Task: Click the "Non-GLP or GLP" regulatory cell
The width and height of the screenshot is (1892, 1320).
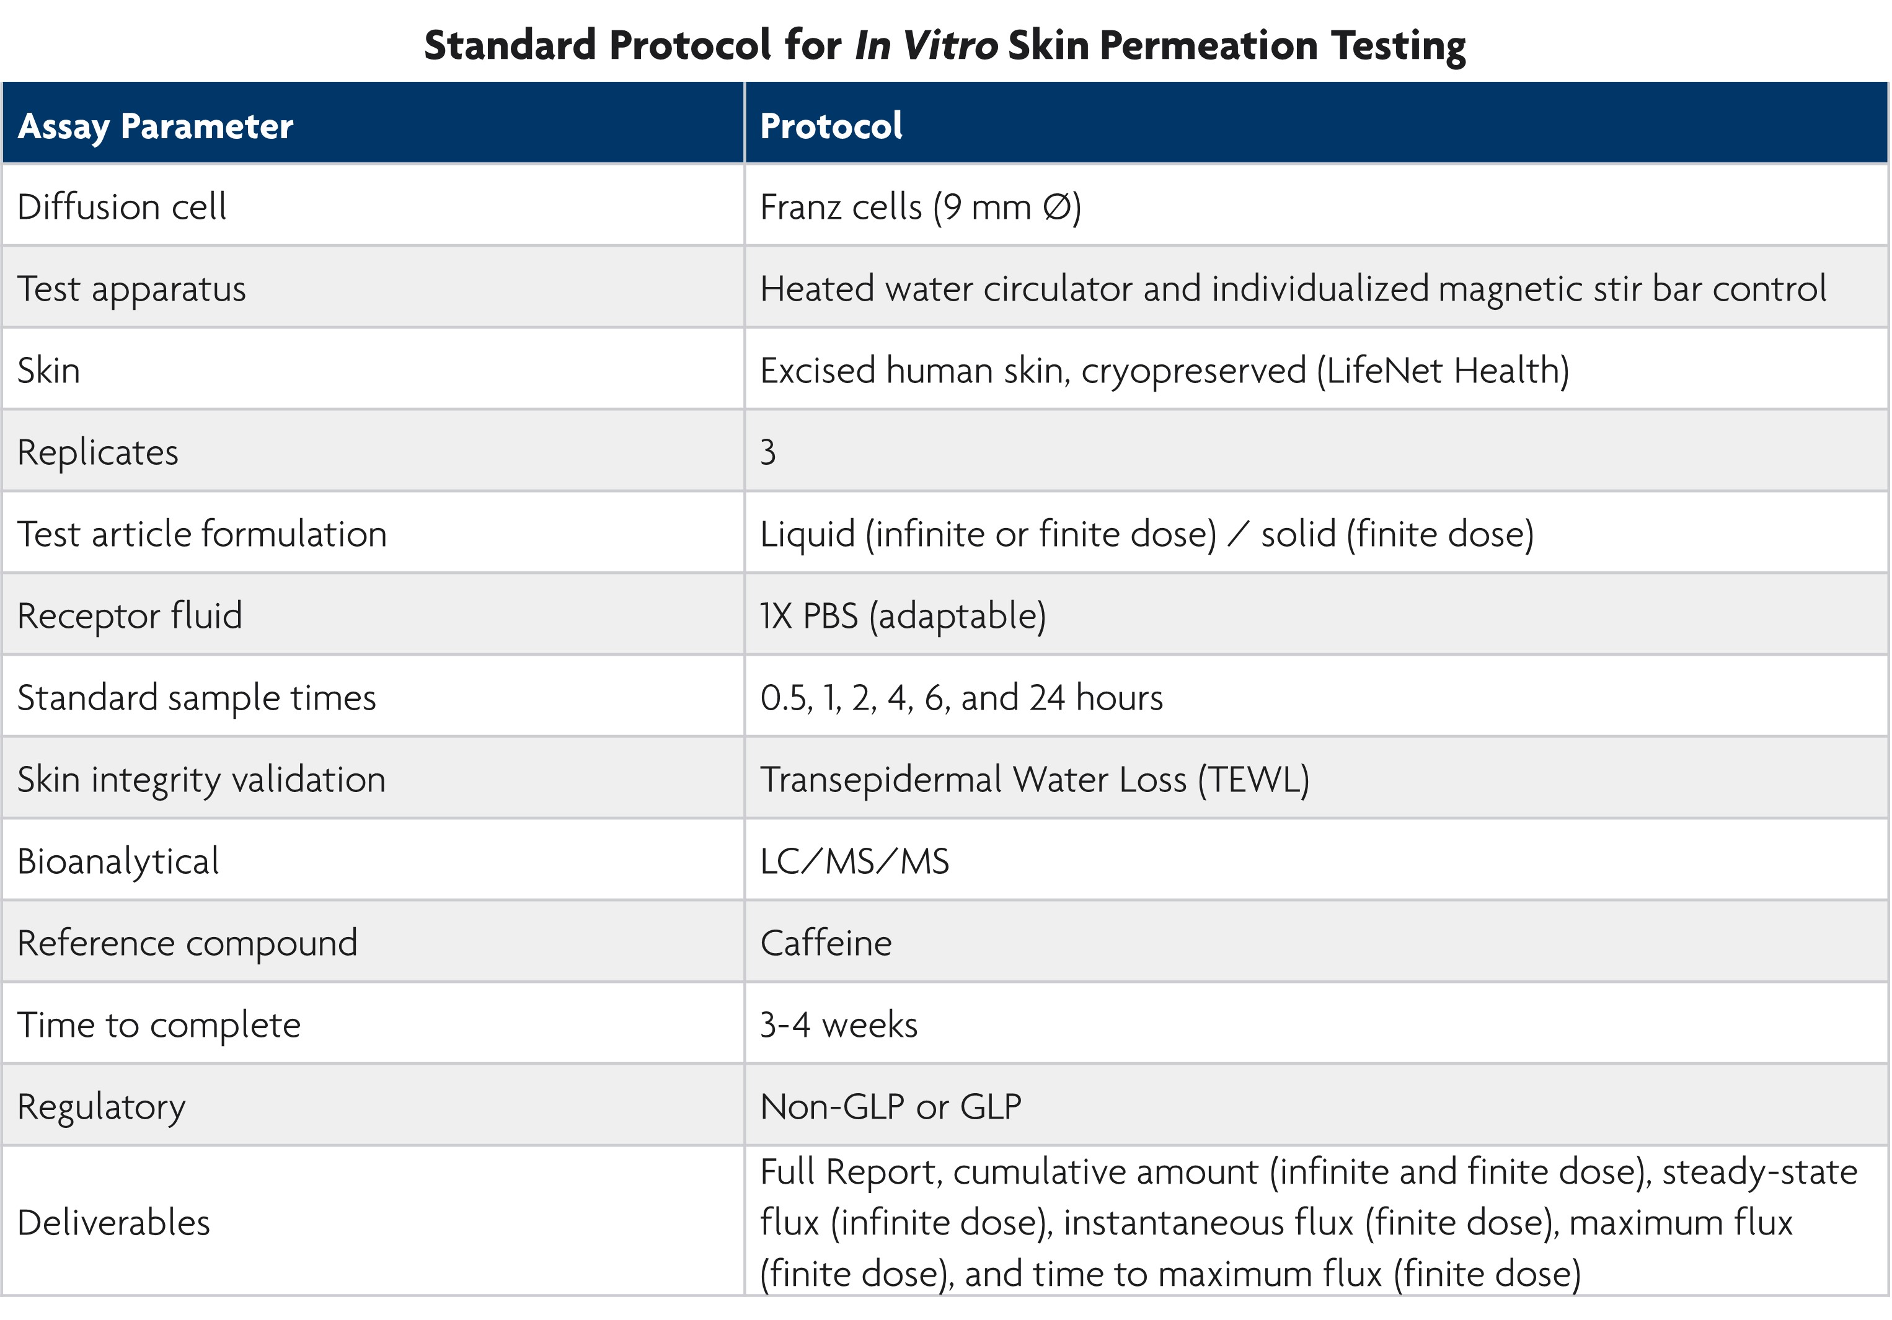Action: pyautogui.click(x=890, y=1107)
